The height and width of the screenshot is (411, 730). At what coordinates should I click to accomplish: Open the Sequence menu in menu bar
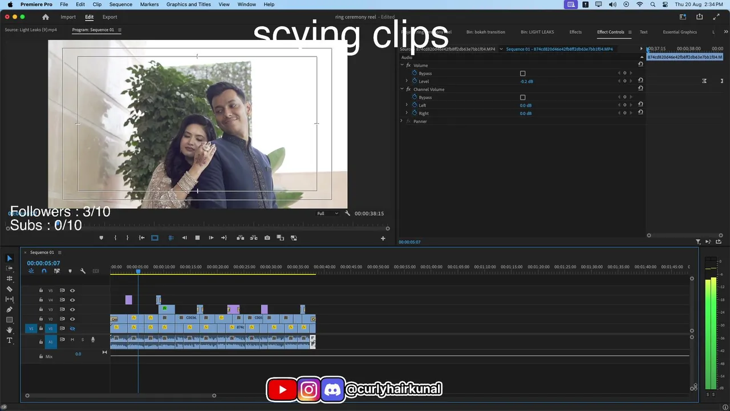click(x=120, y=5)
